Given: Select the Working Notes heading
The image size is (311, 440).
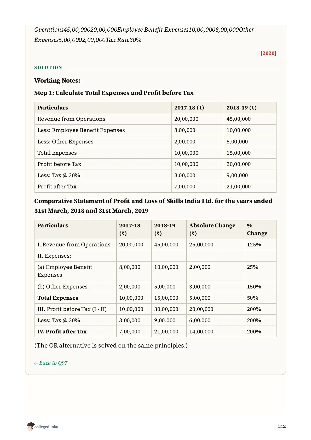Looking at the screenshot, I should [57, 80].
